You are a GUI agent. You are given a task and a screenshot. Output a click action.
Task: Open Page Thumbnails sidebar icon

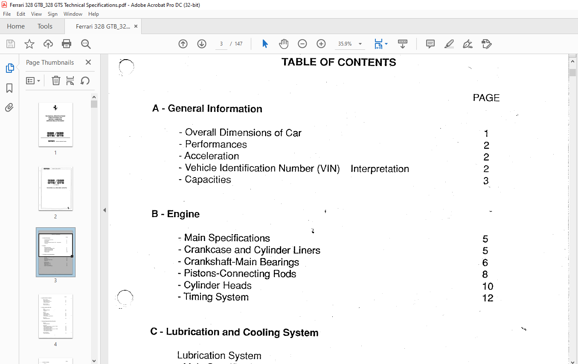(9, 68)
